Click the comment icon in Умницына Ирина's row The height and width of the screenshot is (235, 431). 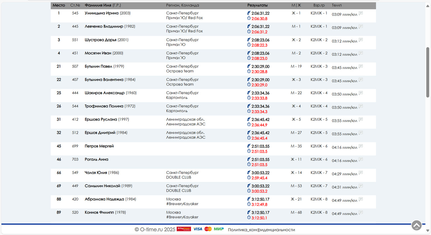(x=361, y=13)
